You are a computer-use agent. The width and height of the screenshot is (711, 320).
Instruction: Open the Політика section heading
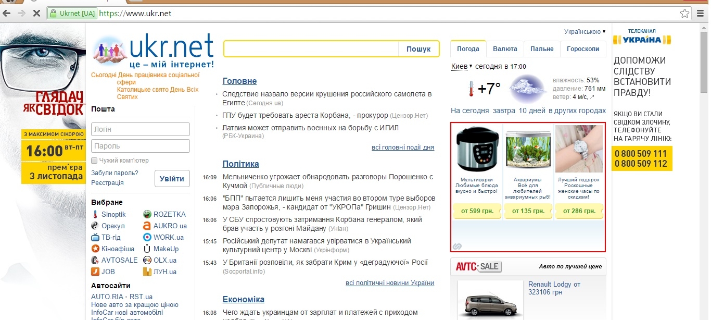pyautogui.click(x=240, y=164)
